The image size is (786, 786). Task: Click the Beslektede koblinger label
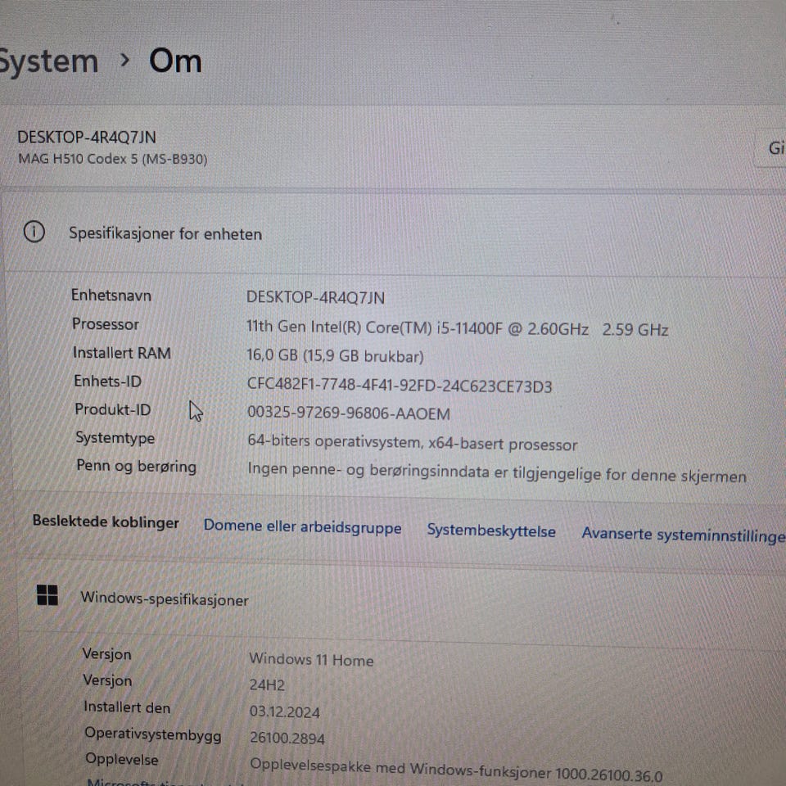coord(106,522)
